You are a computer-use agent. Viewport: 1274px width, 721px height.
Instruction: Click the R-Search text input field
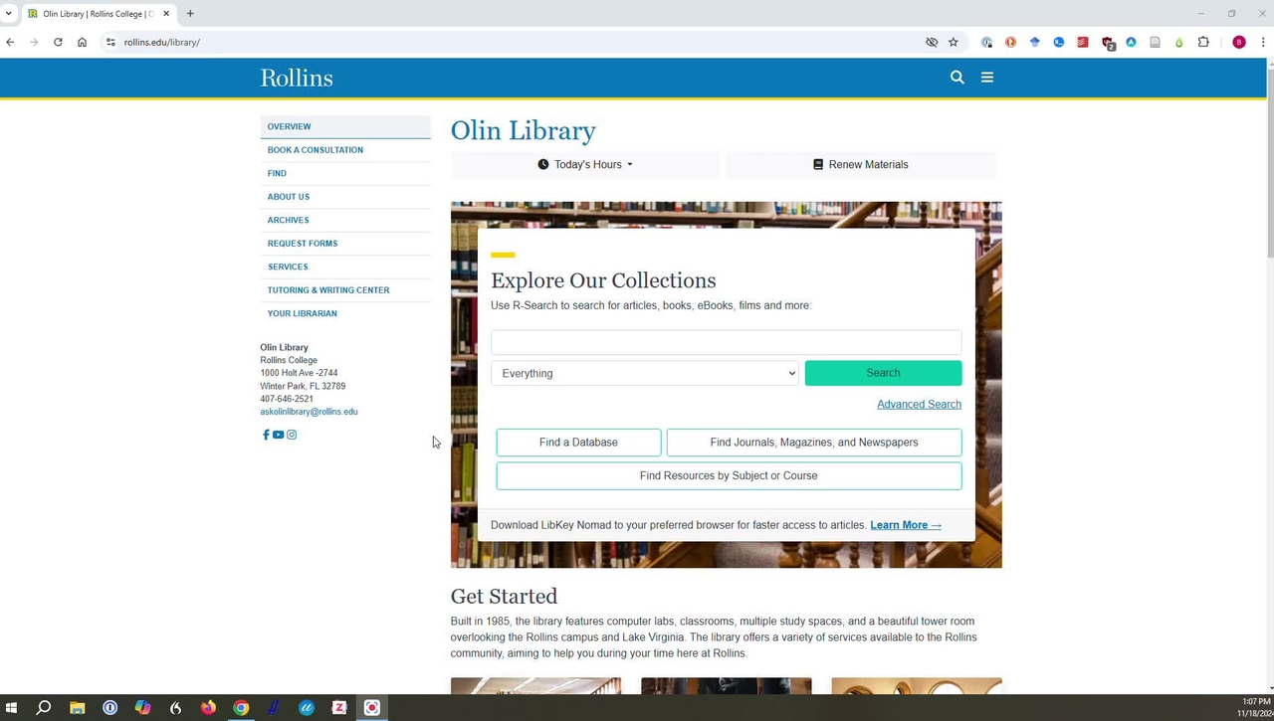pos(727,342)
